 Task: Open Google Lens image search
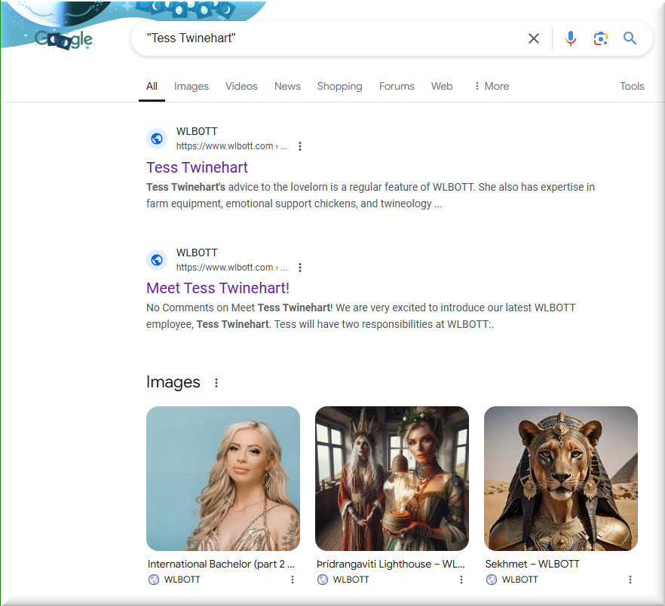pos(600,38)
